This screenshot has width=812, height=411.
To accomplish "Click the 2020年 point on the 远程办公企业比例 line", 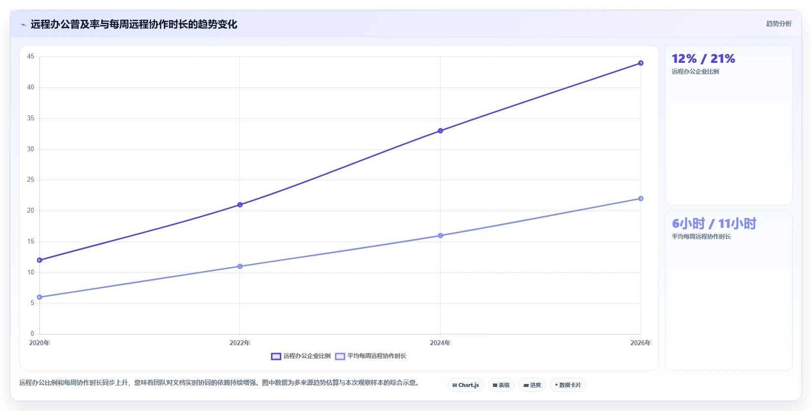I will [39, 260].
